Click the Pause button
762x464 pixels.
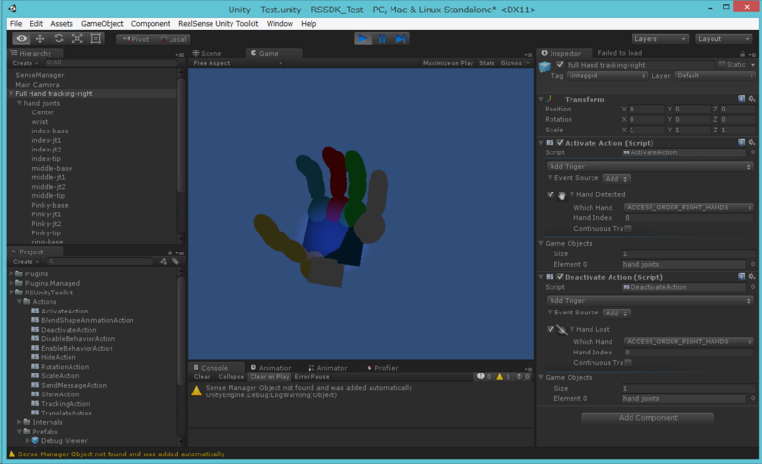[382, 39]
